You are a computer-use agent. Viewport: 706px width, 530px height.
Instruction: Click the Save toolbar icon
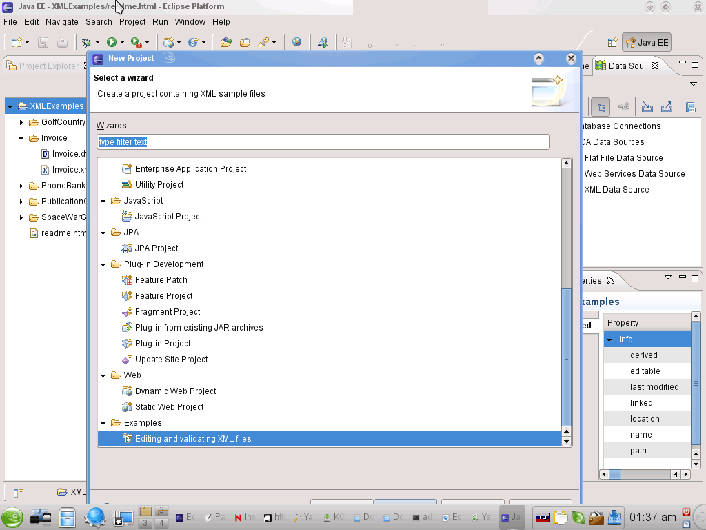pyautogui.click(x=43, y=42)
